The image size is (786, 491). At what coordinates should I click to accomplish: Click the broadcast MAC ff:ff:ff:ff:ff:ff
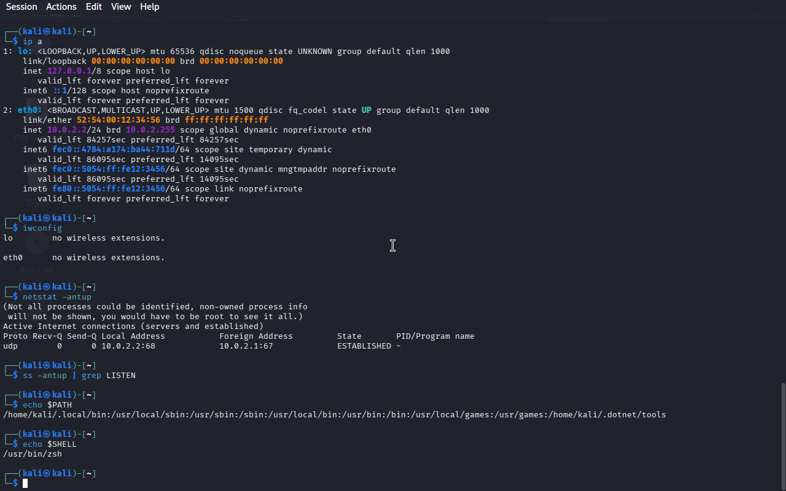[x=227, y=120]
